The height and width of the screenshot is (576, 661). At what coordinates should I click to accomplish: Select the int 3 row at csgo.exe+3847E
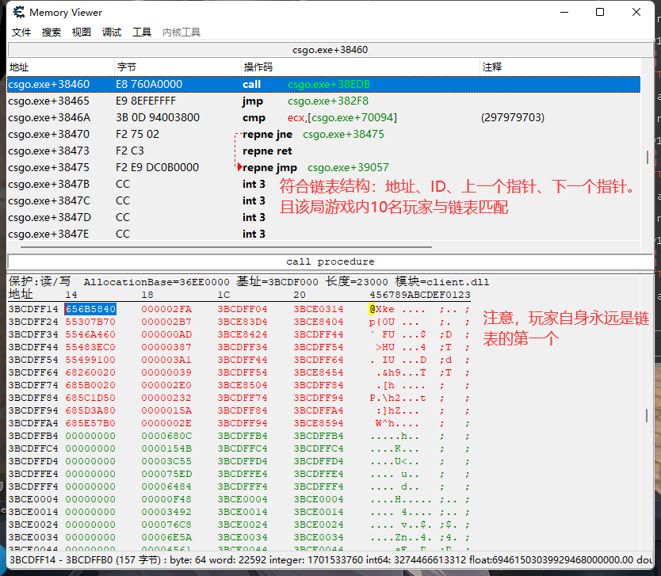click(323, 234)
